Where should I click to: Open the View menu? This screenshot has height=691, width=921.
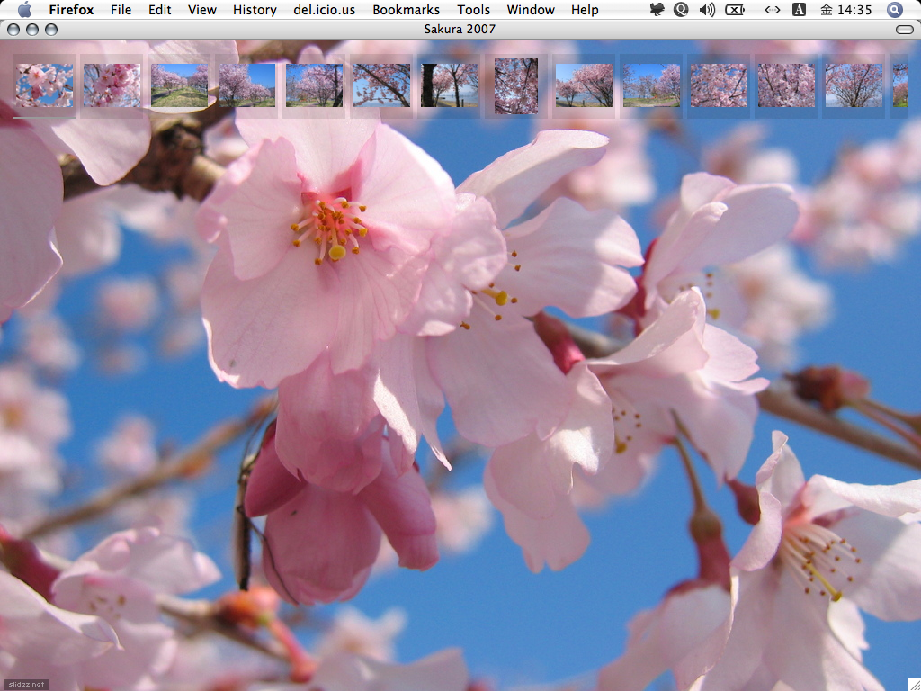click(202, 10)
